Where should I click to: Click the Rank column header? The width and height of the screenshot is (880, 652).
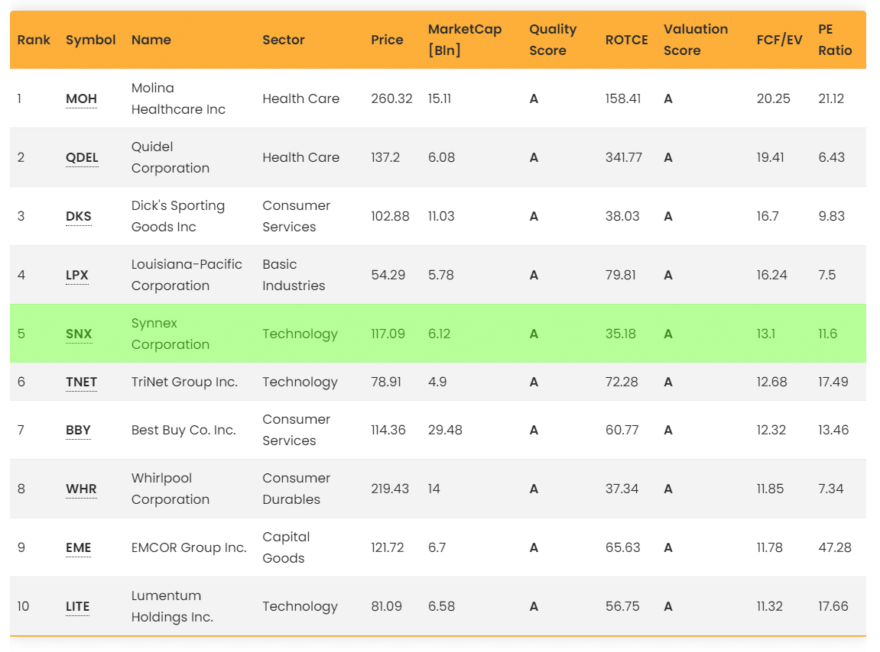point(34,40)
